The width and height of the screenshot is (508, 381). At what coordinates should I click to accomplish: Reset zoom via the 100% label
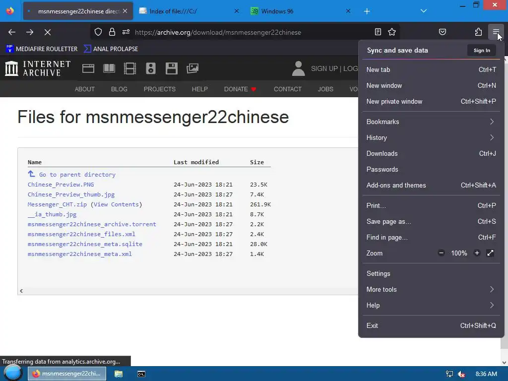pyautogui.click(x=459, y=254)
